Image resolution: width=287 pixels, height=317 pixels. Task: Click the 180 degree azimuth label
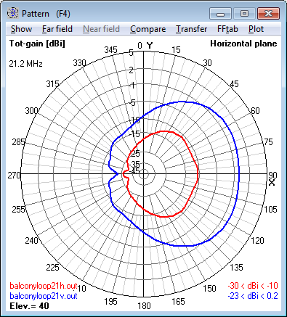[144, 306]
